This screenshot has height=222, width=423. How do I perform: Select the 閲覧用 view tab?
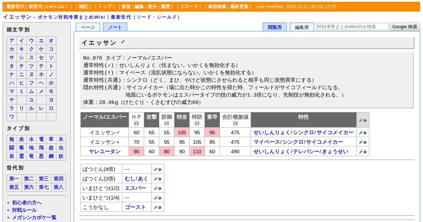[275, 27]
